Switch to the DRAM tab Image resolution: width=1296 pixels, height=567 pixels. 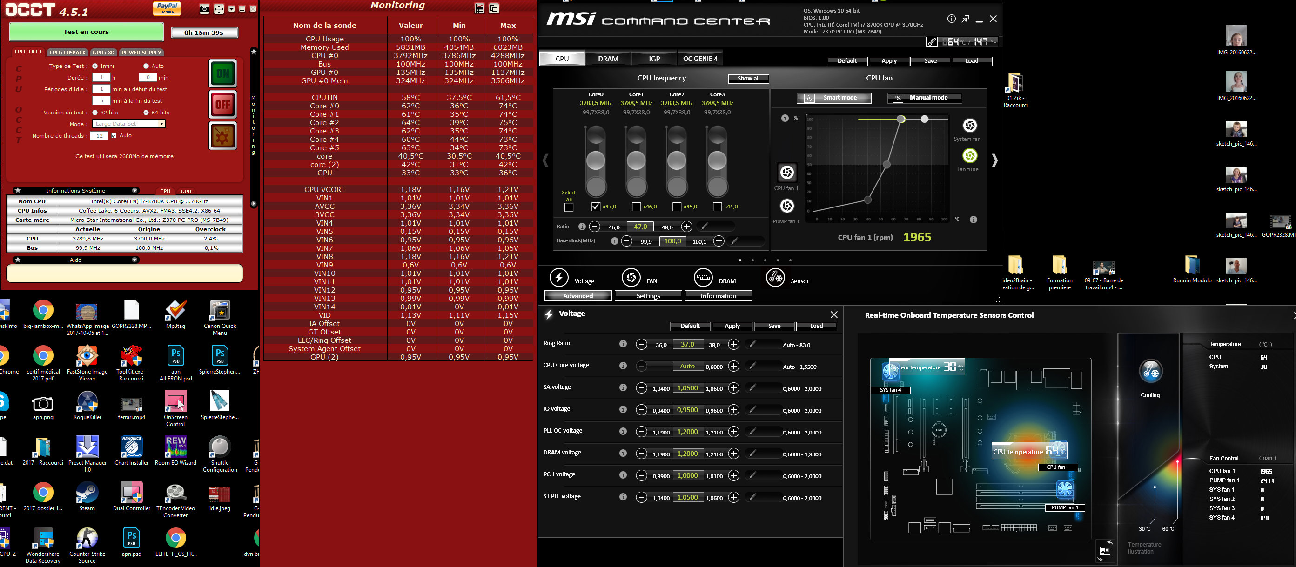tap(608, 59)
